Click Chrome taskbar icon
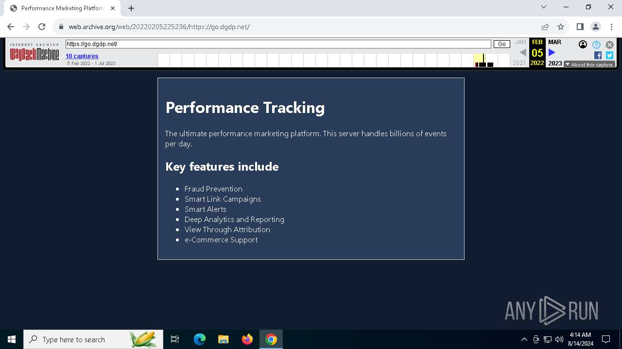The image size is (622, 349). pos(271,339)
